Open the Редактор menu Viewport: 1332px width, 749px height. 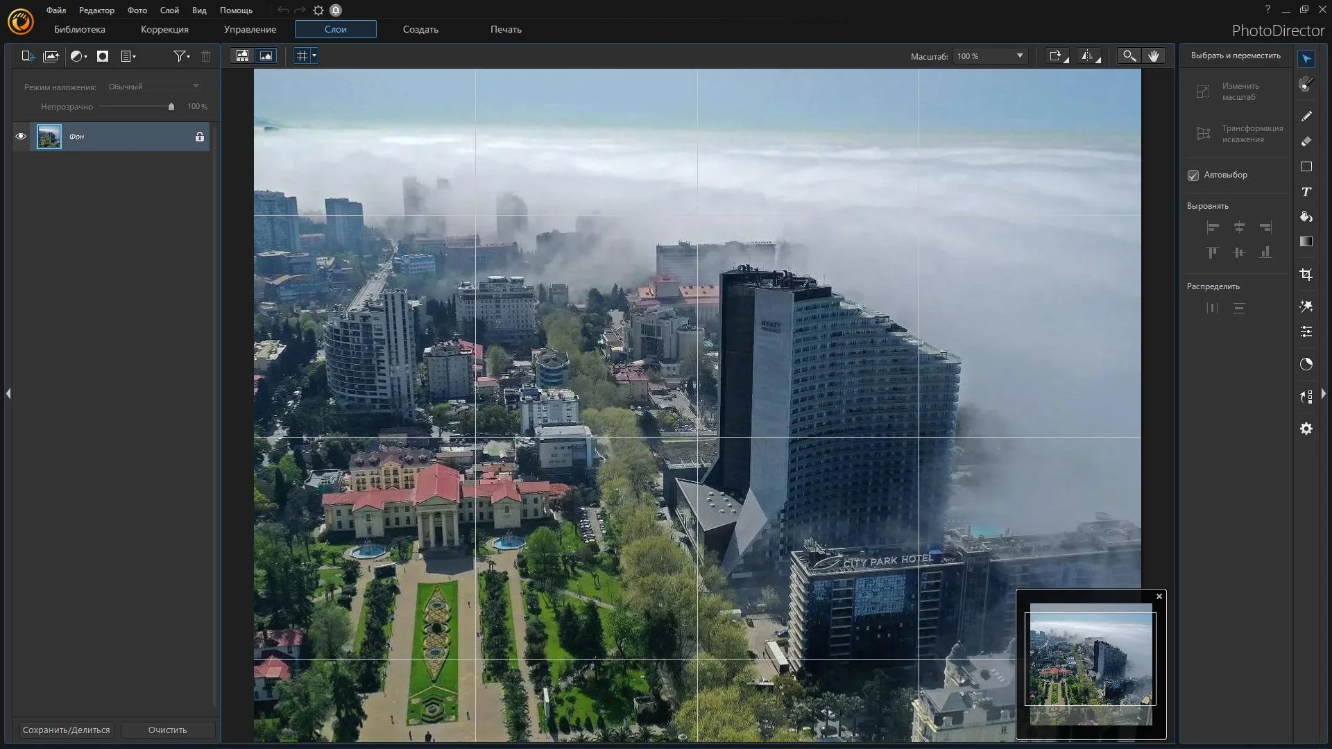pos(96,10)
